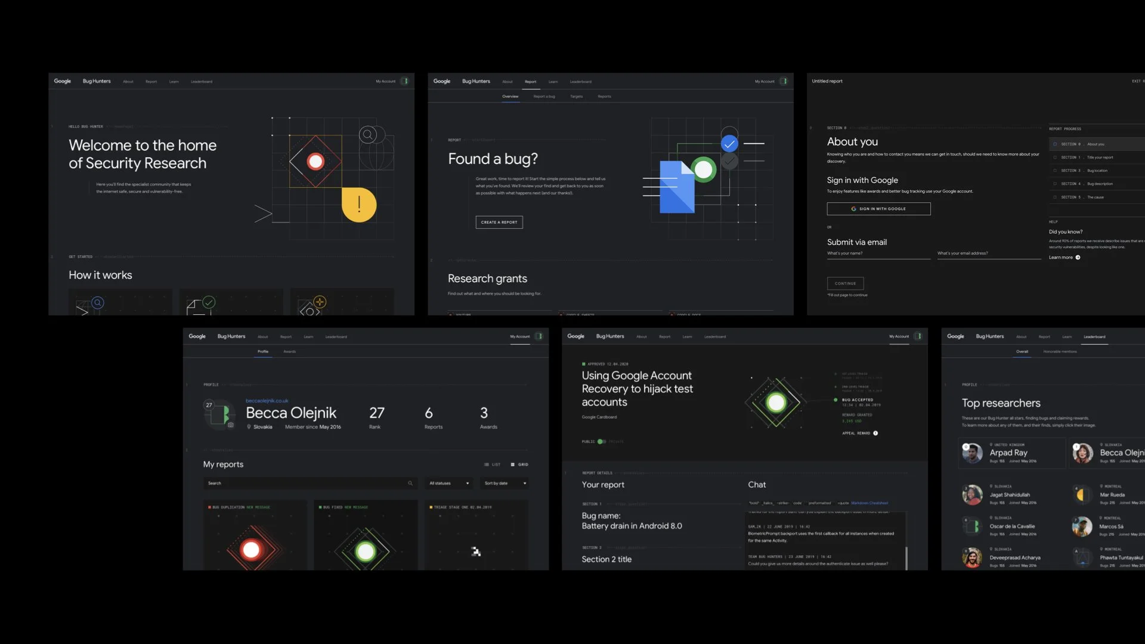Image resolution: width=1145 pixels, height=644 pixels.
Task: Click the search magnifier icon in My reports
Action: (x=410, y=483)
